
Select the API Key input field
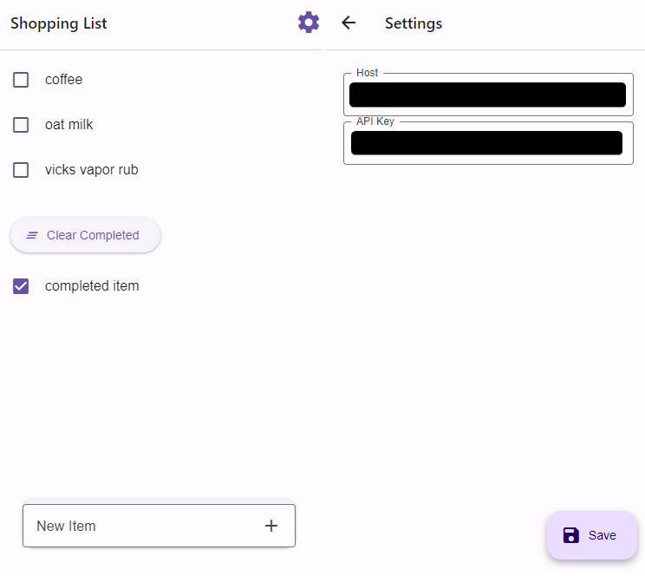[x=487, y=143]
